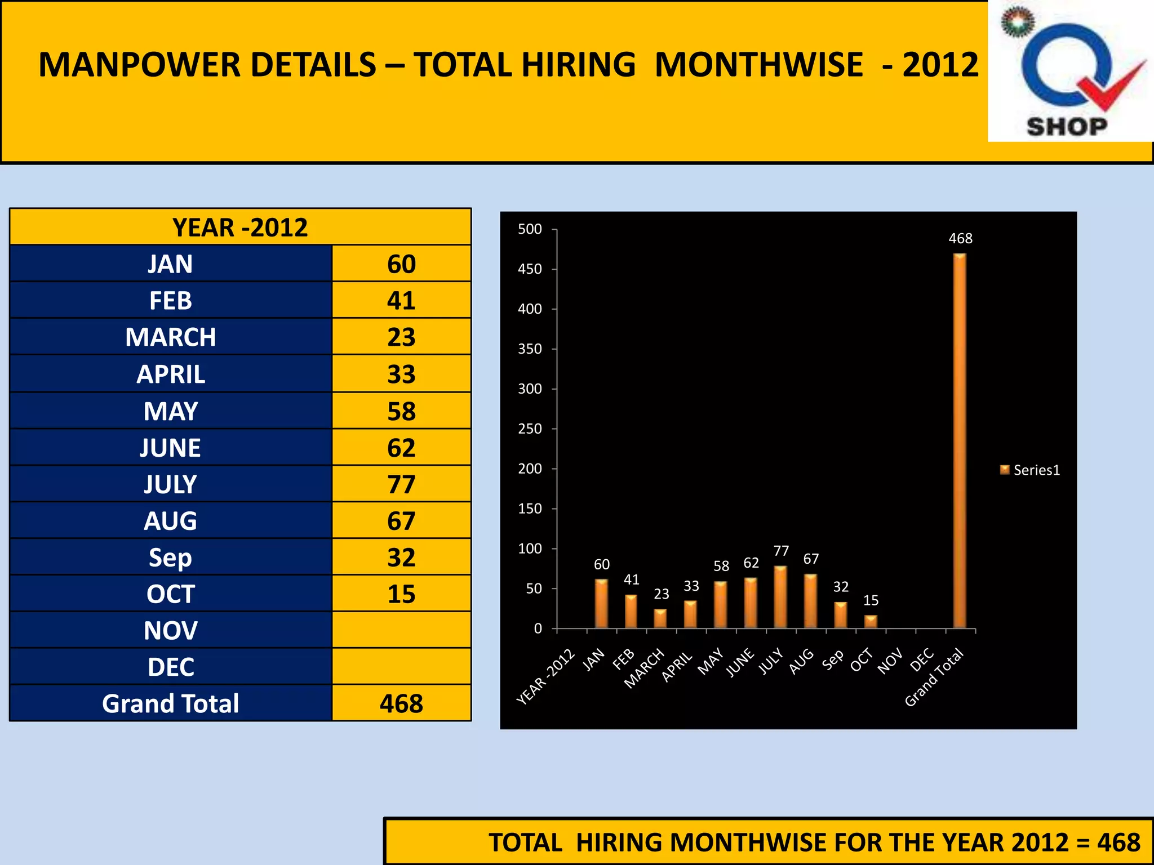The height and width of the screenshot is (865, 1154).
Task: Select the JAN row label cell
Action: pyautogui.click(x=170, y=264)
